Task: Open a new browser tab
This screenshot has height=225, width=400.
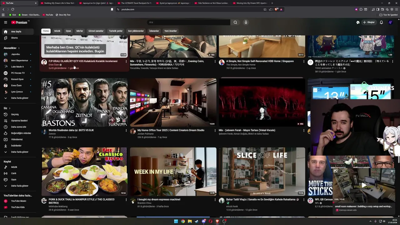Action: point(272,3)
